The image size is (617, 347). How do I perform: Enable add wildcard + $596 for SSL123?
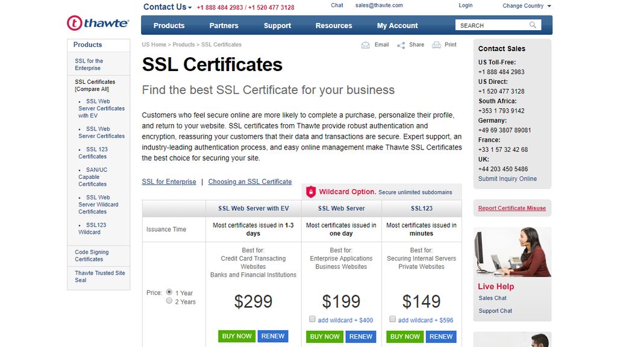[392, 319]
